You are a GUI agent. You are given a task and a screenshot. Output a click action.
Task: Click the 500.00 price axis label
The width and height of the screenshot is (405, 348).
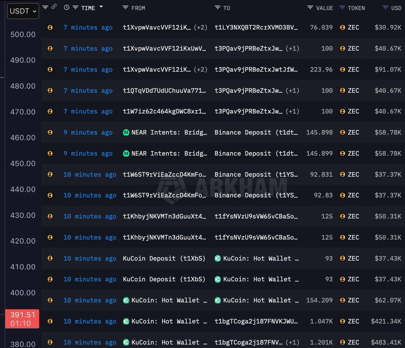23,34
